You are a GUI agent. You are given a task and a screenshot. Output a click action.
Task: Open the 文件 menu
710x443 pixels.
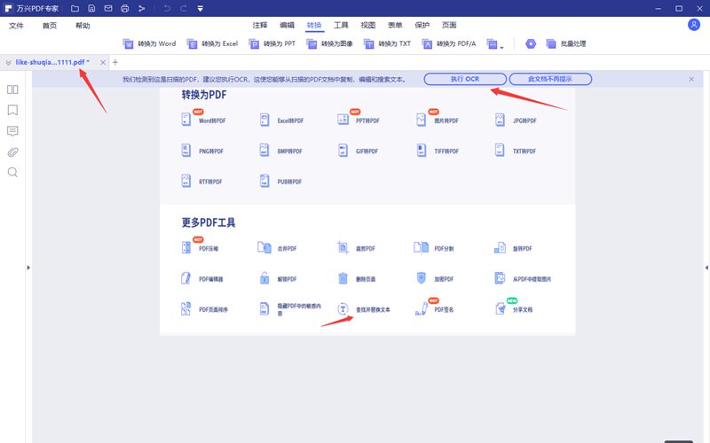tap(16, 26)
